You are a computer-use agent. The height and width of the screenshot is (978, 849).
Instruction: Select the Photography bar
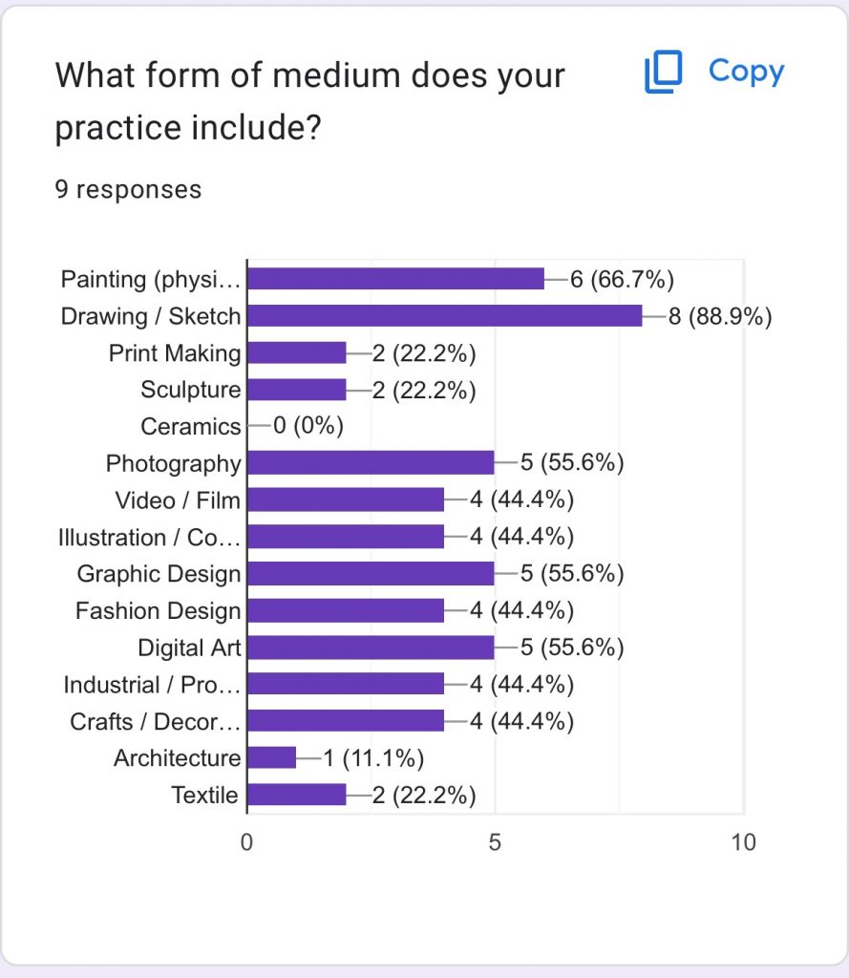click(x=371, y=463)
